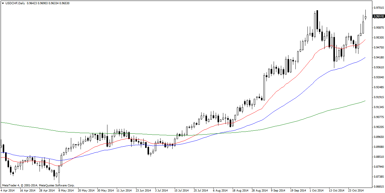
Task: Click the MetaTrader 4 copyright text
Action: point(38,185)
